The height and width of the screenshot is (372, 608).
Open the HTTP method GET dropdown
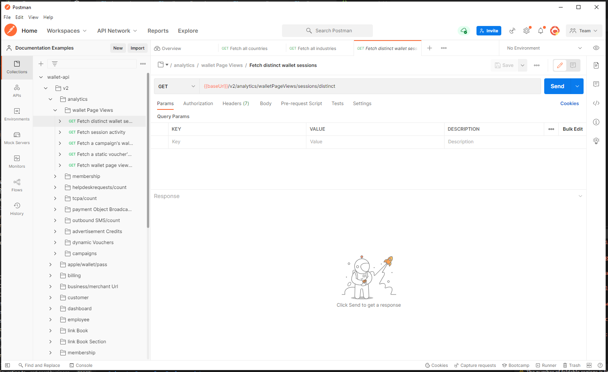click(177, 86)
